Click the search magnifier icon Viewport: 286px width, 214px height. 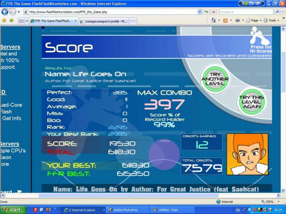277,12
